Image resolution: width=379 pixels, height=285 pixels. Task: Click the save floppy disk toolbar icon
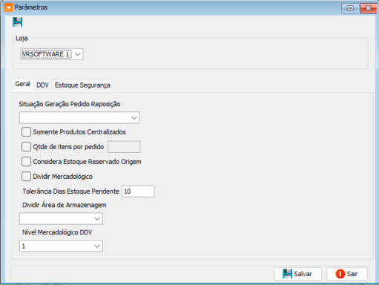17,22
